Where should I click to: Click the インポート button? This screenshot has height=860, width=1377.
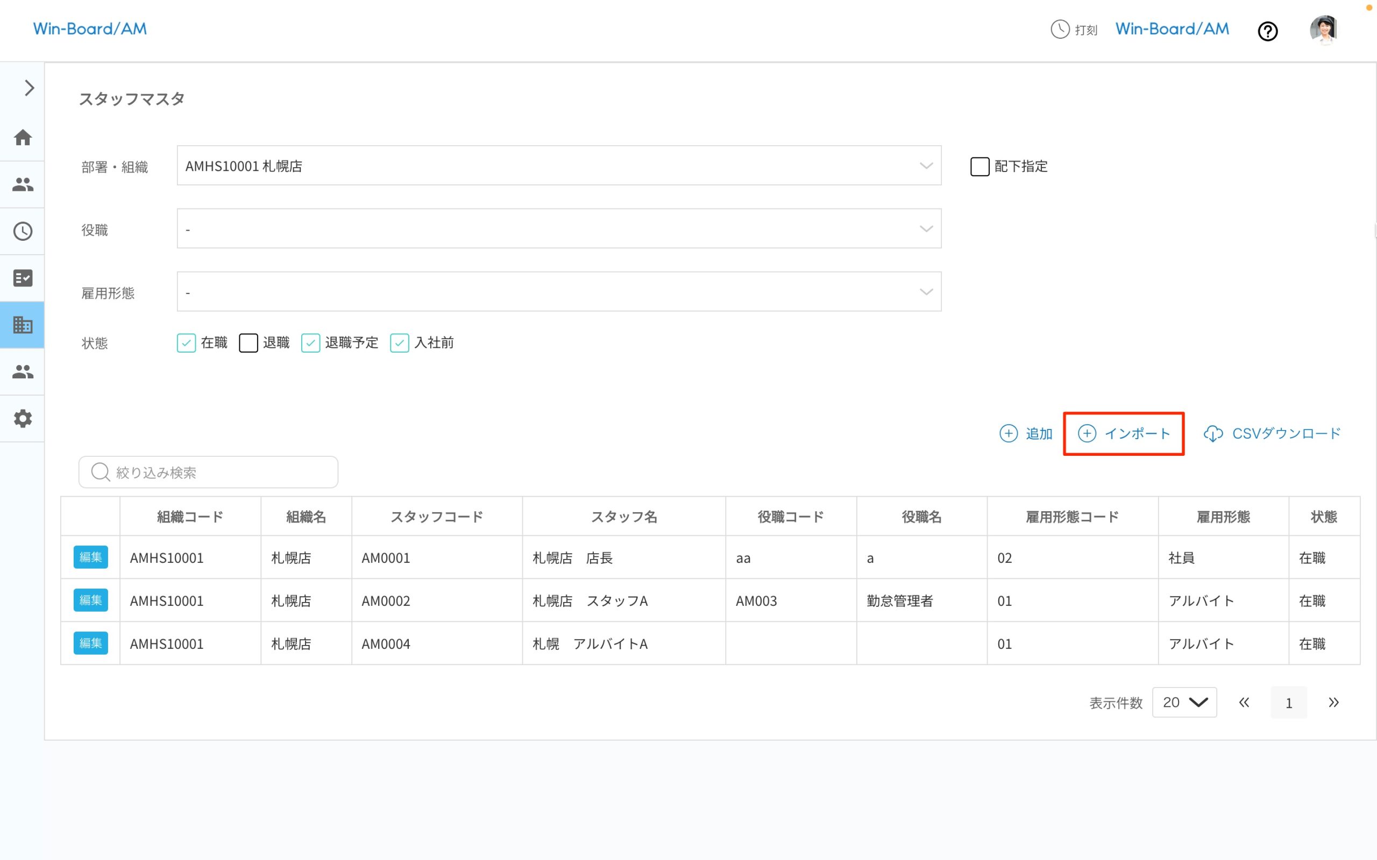(x=1124, y=433)
